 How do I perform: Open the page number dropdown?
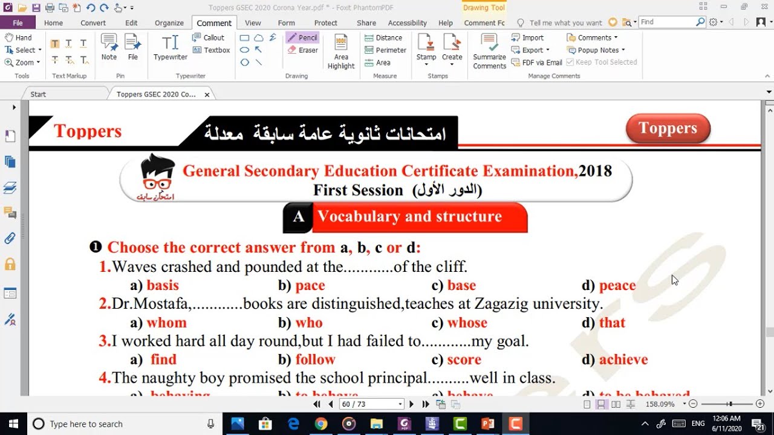click(400, 404)
